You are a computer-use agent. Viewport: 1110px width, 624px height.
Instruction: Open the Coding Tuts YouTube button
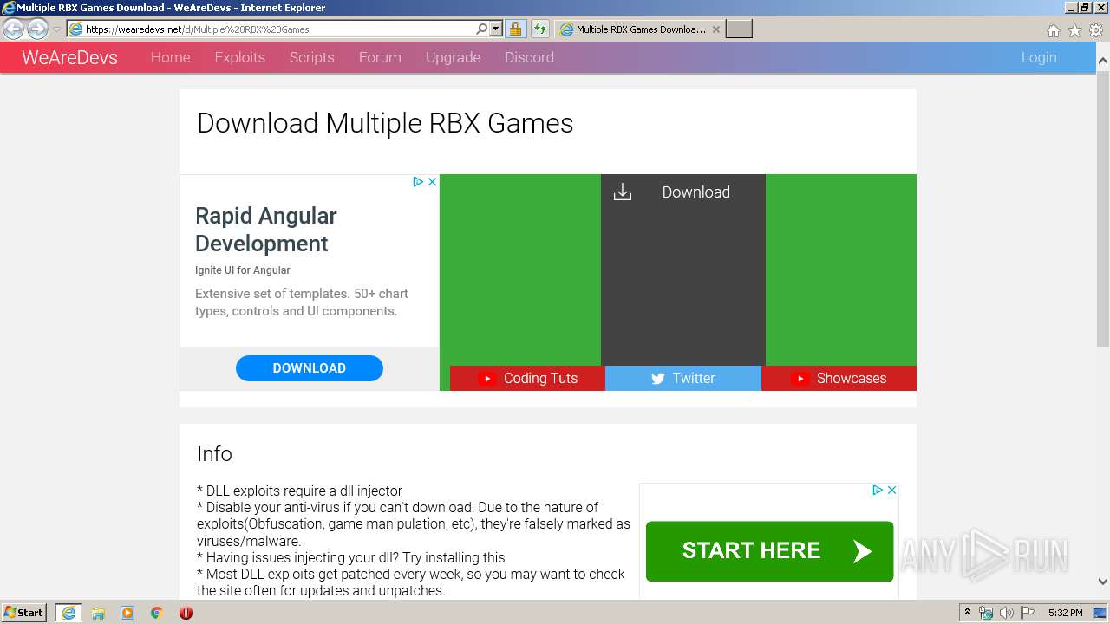(x=527, y=378)
